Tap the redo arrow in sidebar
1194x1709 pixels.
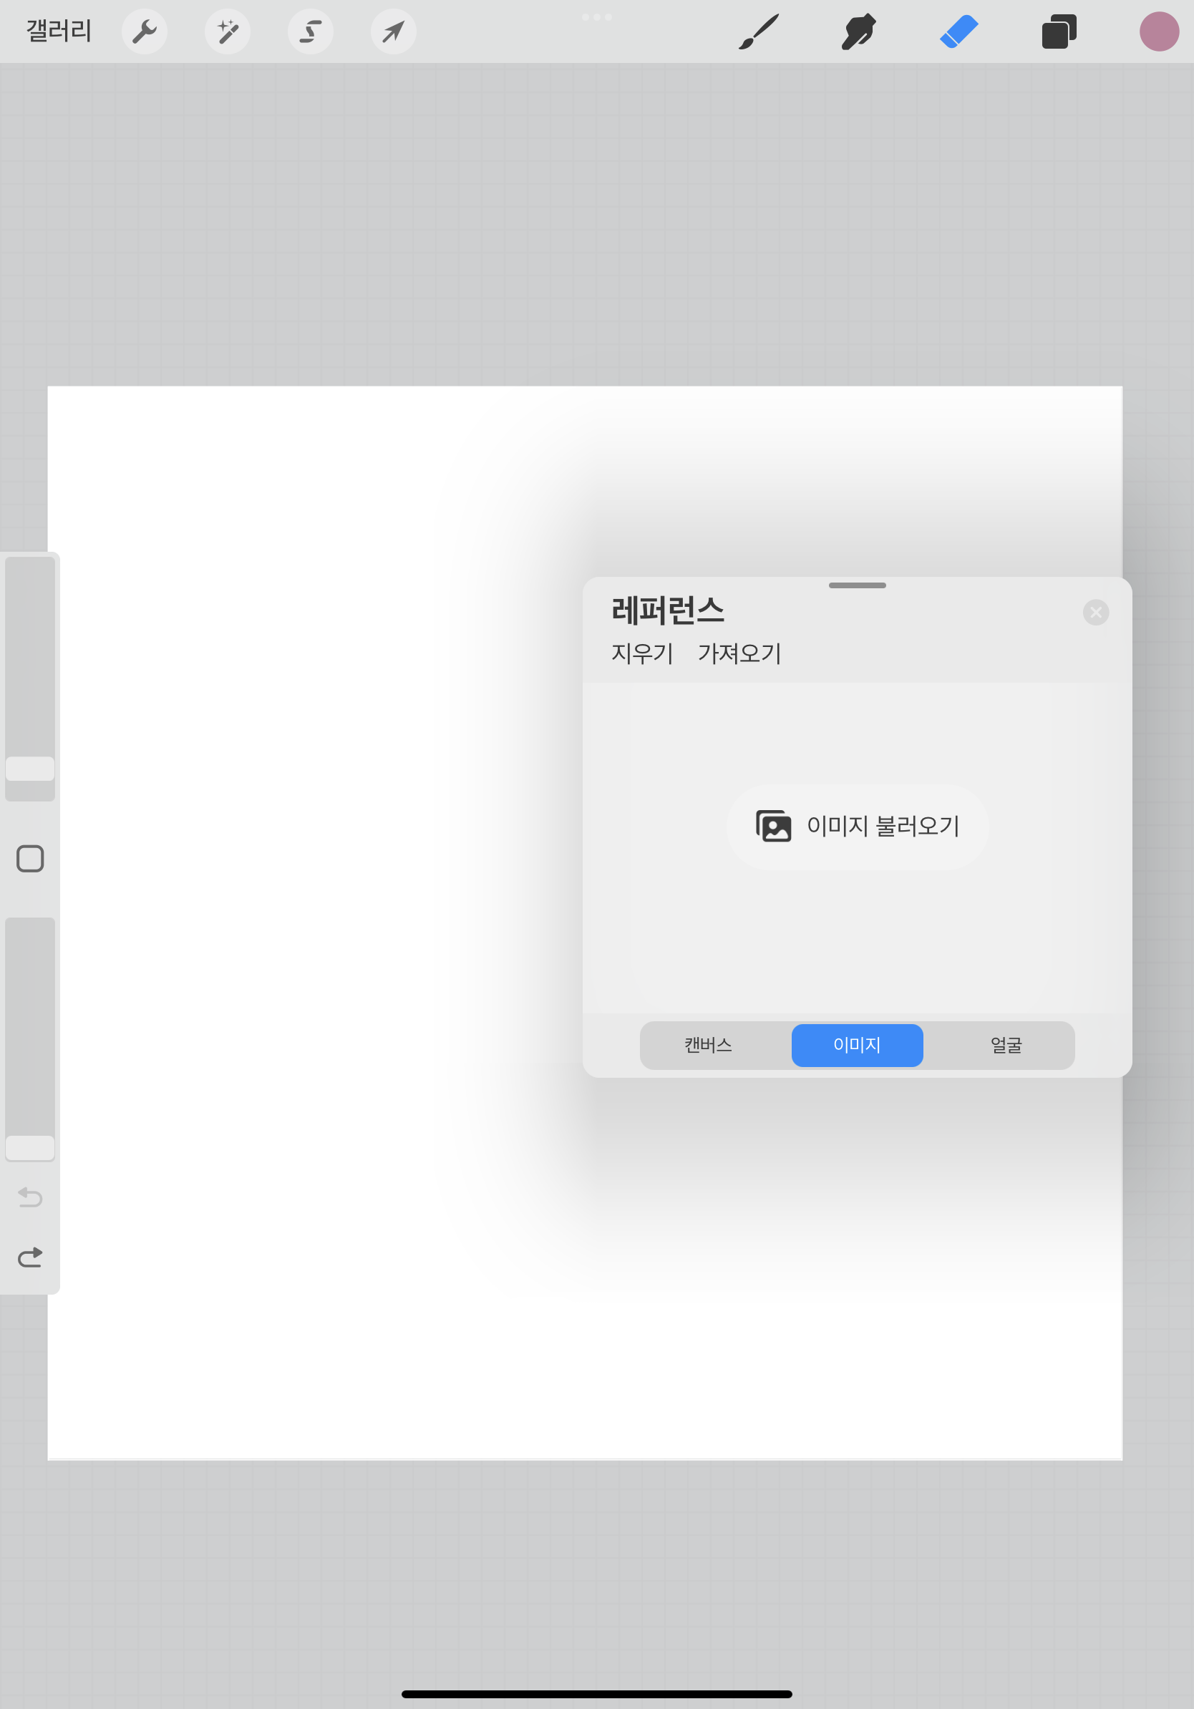click(x=30, y=1257)
